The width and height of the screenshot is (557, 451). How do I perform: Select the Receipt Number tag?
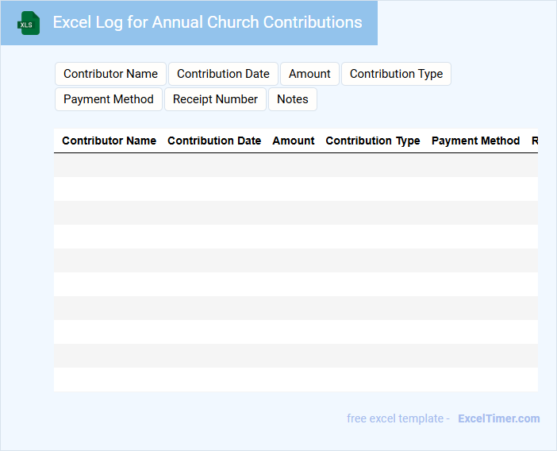[215, 99]
